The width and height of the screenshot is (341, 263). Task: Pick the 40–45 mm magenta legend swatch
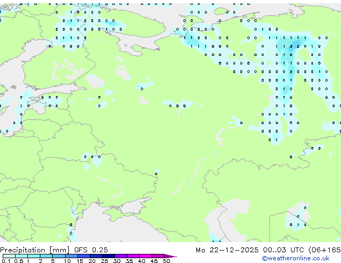coord(146,256)
